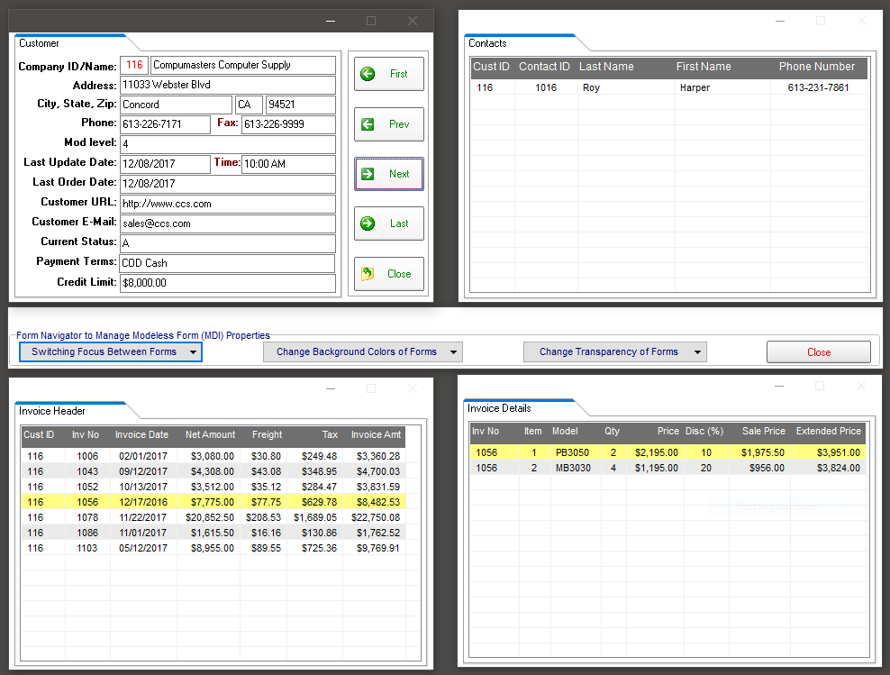Minimize the Customer window
Screen dimensions: 890x675
330,21
